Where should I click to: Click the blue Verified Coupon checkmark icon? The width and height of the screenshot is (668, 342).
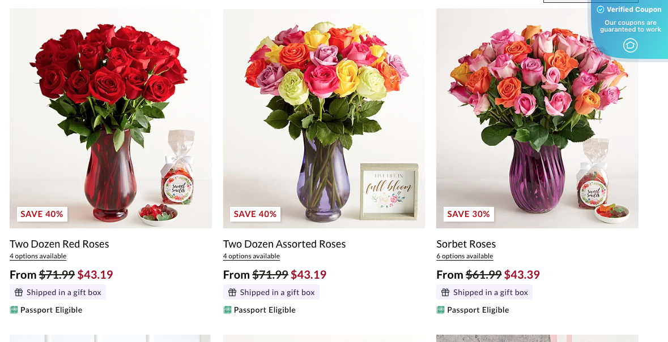tap(599, 9)
